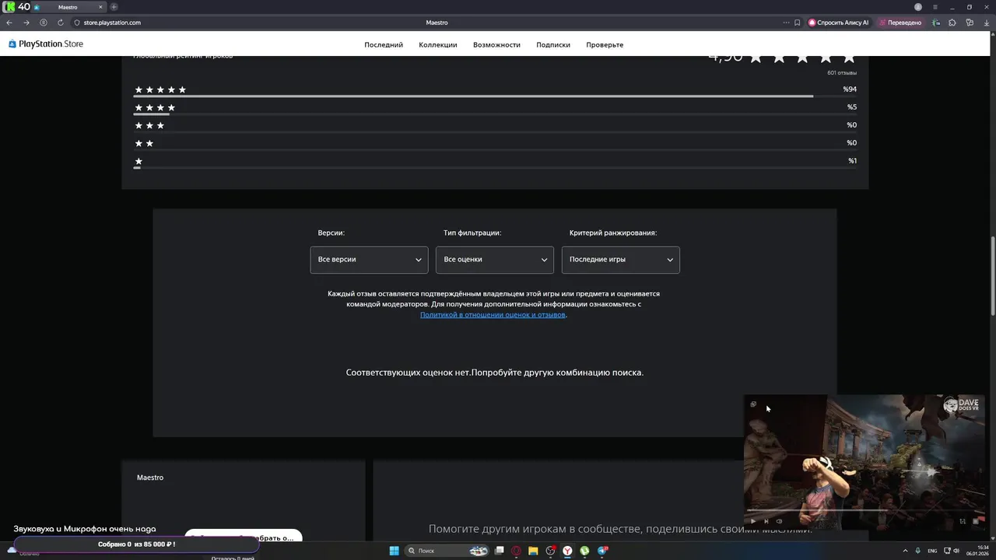This screenshot has height=560, width=996.
Task: Click the %5 four-star percentage
Action: [851, 107]
